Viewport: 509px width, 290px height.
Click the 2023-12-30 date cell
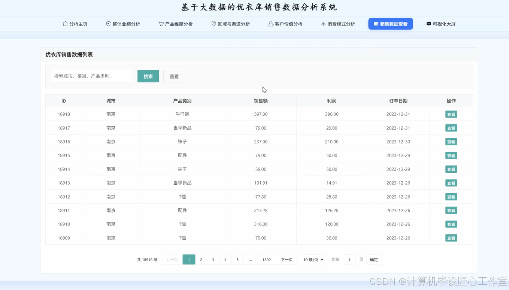pyautogui.click(x=398, y=142)
